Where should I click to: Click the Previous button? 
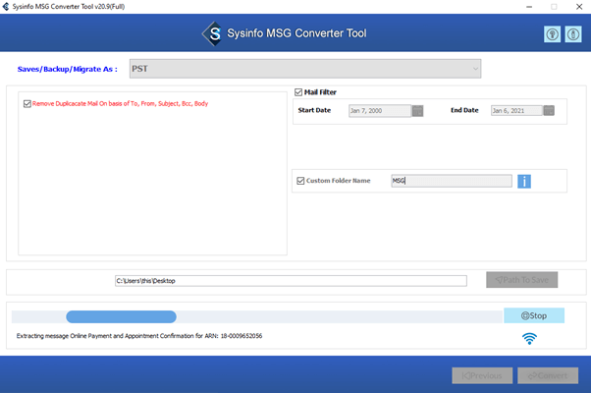(x=482, y=375)
